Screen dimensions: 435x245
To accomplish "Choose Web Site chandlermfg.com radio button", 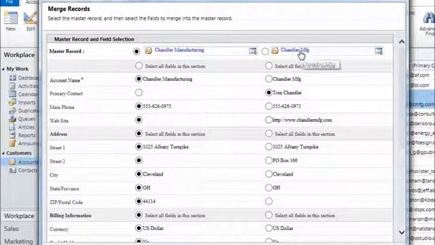I will pyautogui.click(x=268, y=120).
